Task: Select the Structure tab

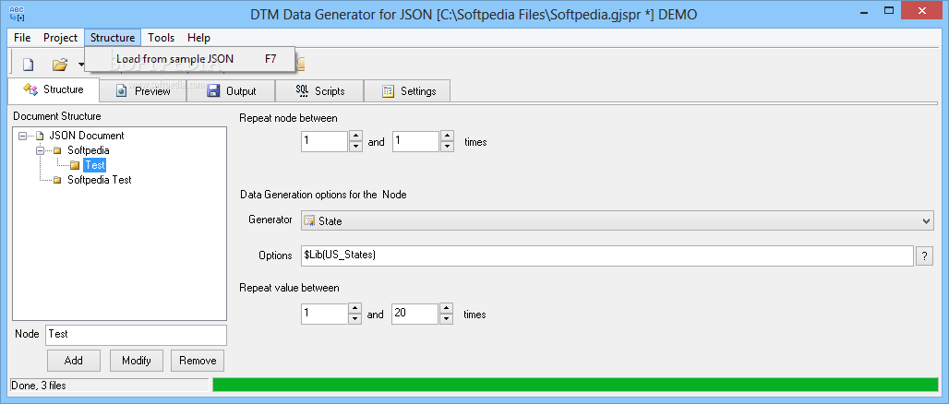Action: tap(54, 89)
